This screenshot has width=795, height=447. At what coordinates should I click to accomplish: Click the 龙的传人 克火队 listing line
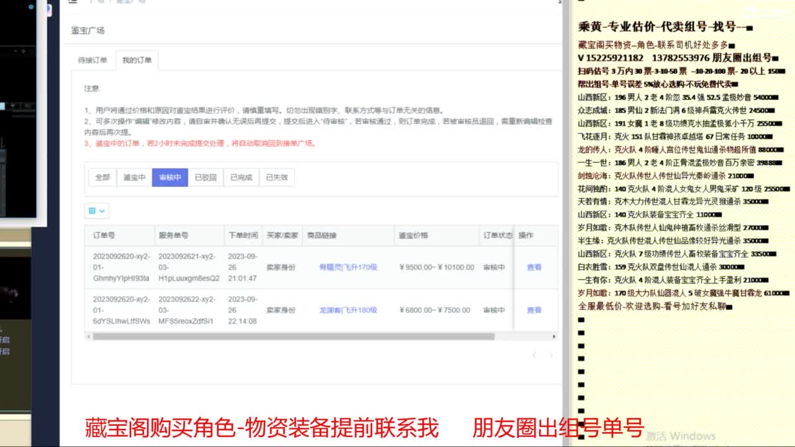[679, 150]
